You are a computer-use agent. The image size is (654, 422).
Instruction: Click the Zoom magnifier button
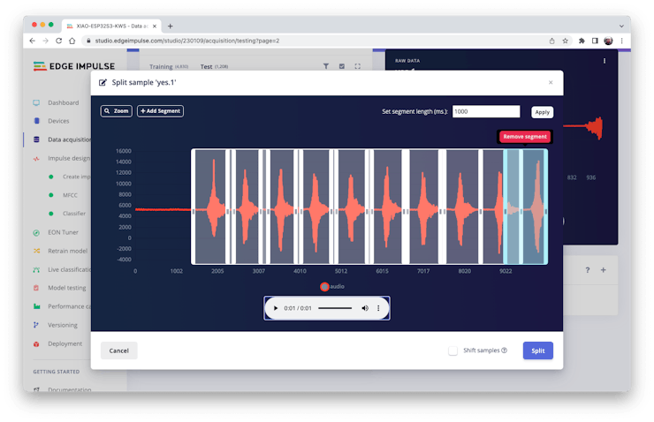[x=117, y=111]
